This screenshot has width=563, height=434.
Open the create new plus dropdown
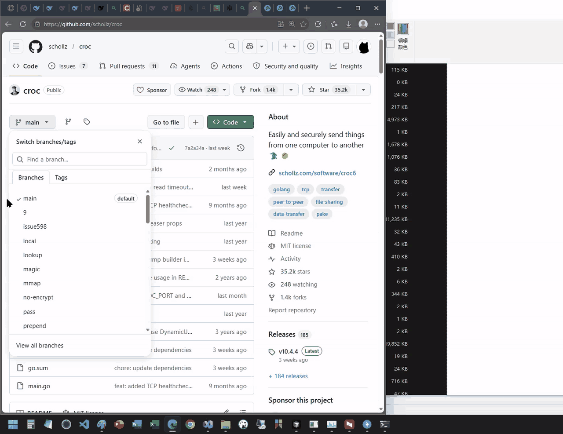tap(289, 46)
